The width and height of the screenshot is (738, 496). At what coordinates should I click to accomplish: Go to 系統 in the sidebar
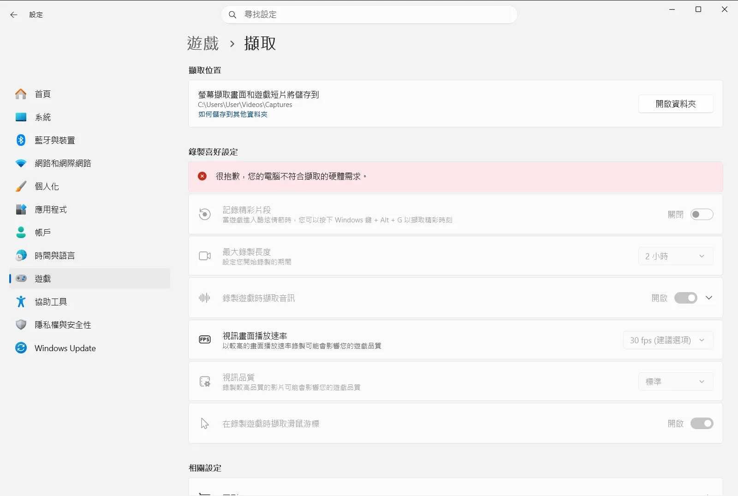(x=90, y=117)
